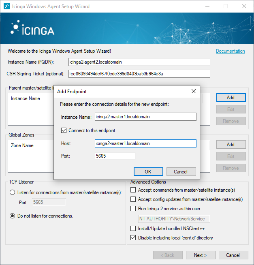Click Cancel in the Add Endpoint dialog
The width and height of the screenshot is (254, 265).
click(181, 172)
